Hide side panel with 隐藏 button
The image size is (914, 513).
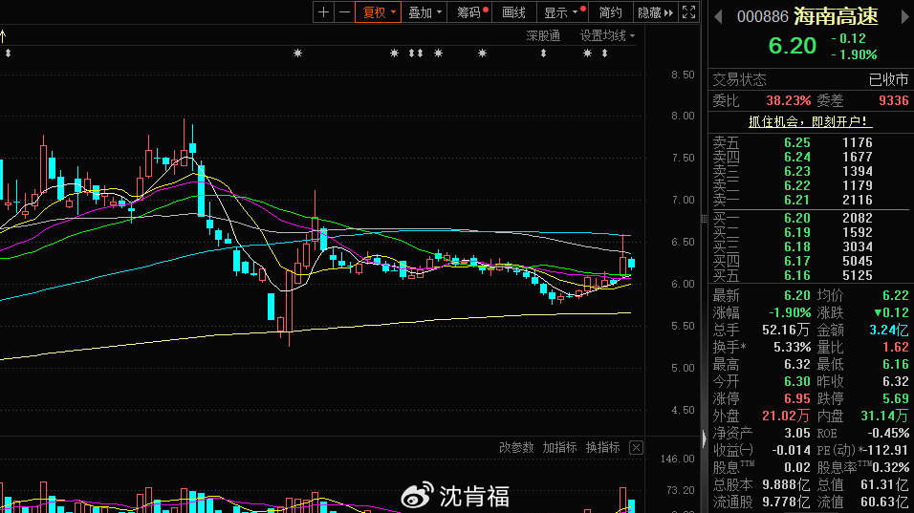pos(655,12)
